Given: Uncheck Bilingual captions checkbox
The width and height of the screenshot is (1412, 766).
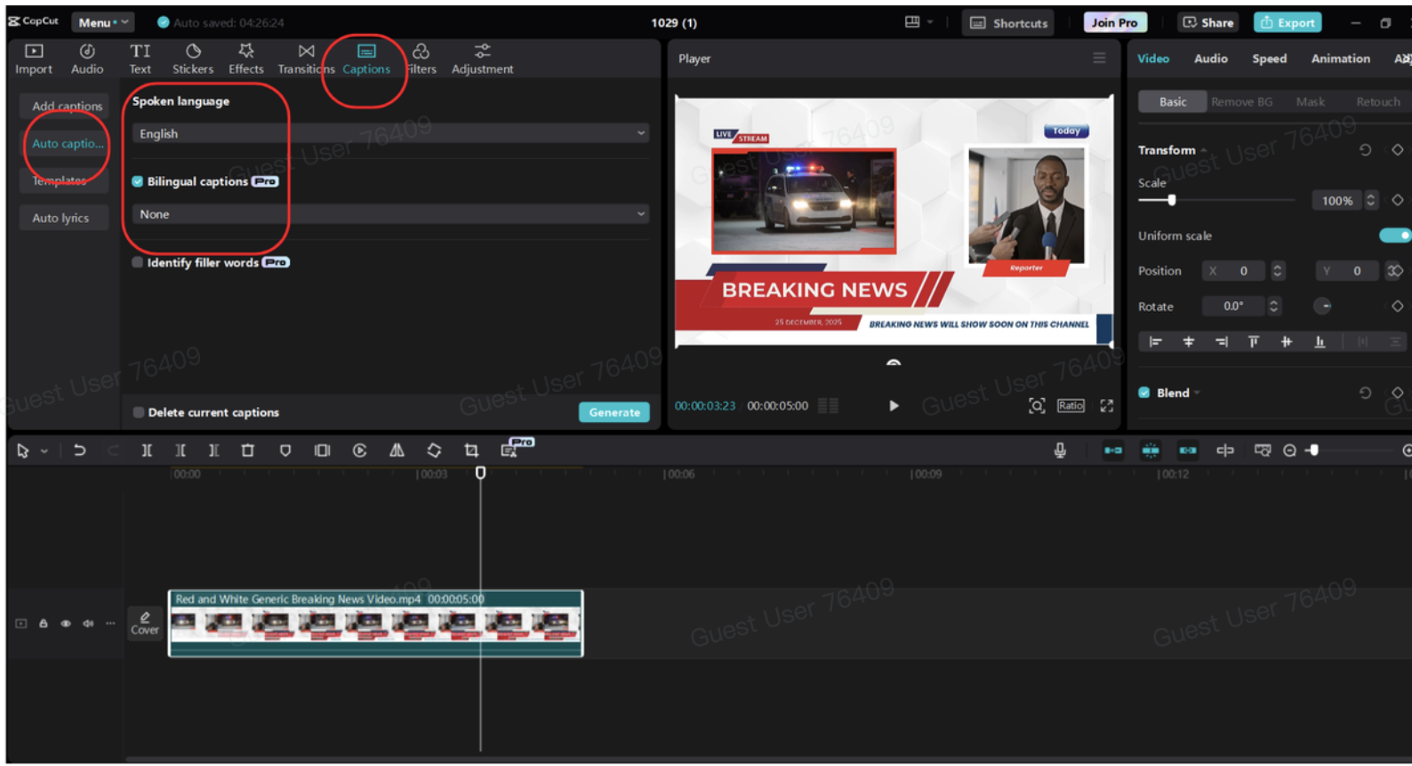Looking at the screenshot, I should [x=138, y=181].
